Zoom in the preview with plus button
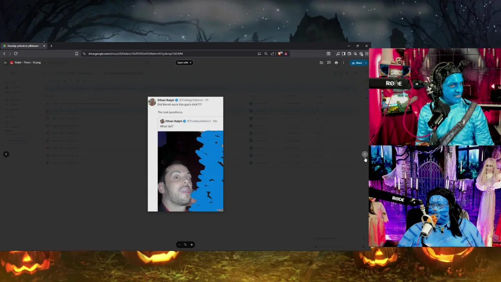Screen dimensions: 501x282 (x=192, y=244)
